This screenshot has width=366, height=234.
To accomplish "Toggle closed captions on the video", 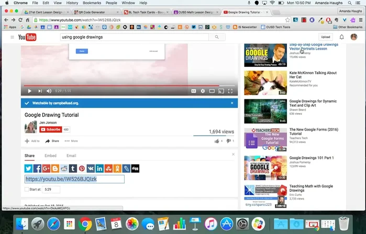I will [x=193, y=91].
